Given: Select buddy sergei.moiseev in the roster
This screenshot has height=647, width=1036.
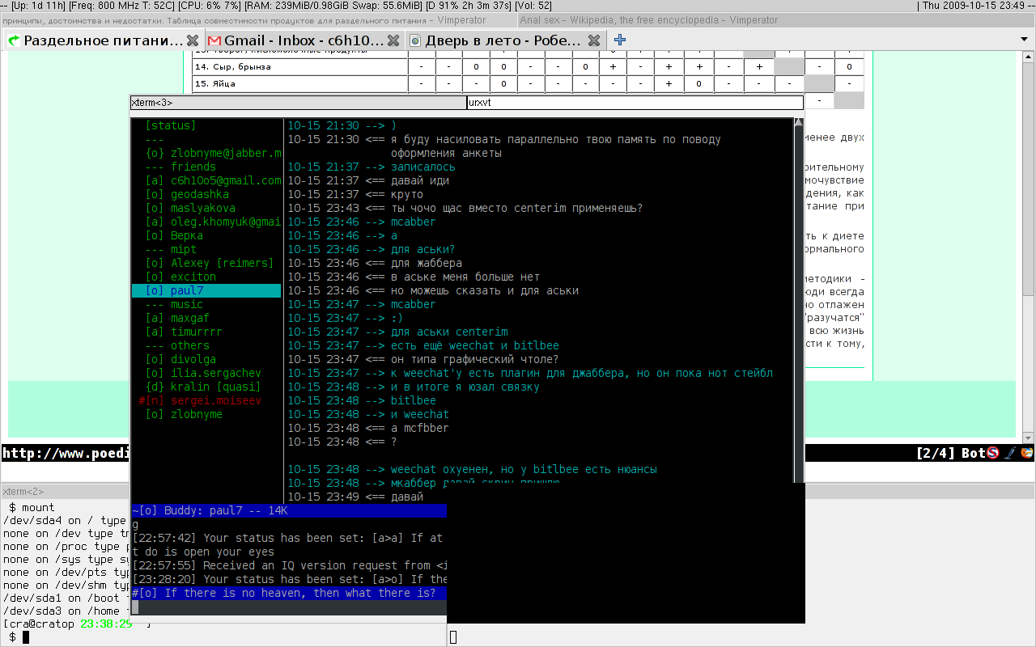Looking at the screenshot, I should pyautogui.click(x=215, y=401).
